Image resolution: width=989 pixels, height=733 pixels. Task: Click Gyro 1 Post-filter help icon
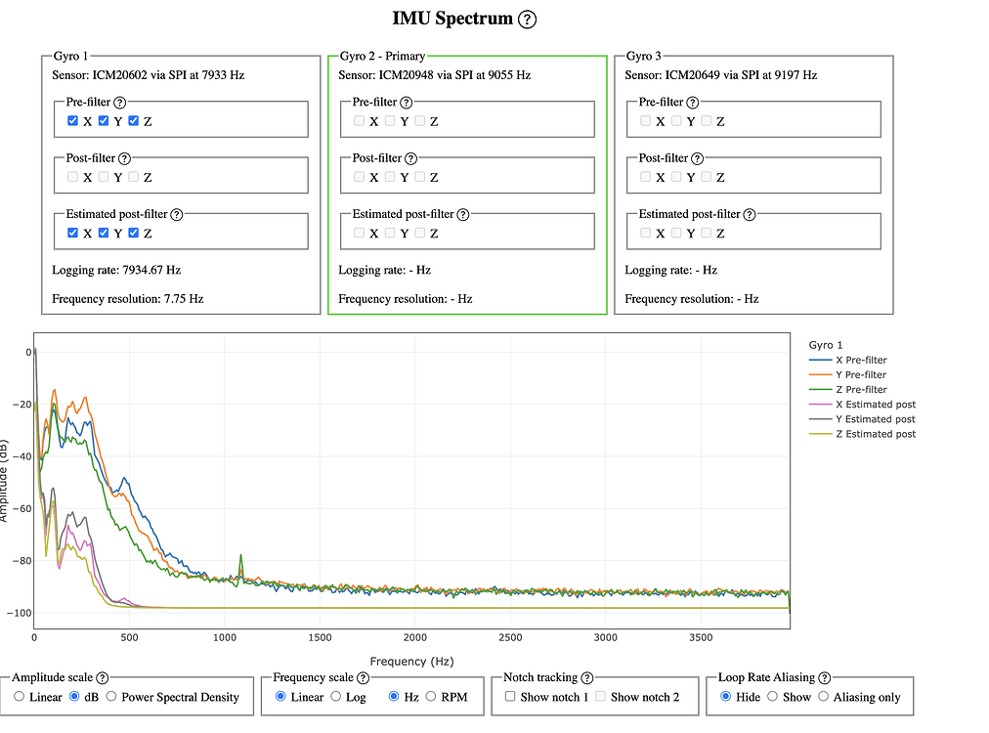[124, 158]
